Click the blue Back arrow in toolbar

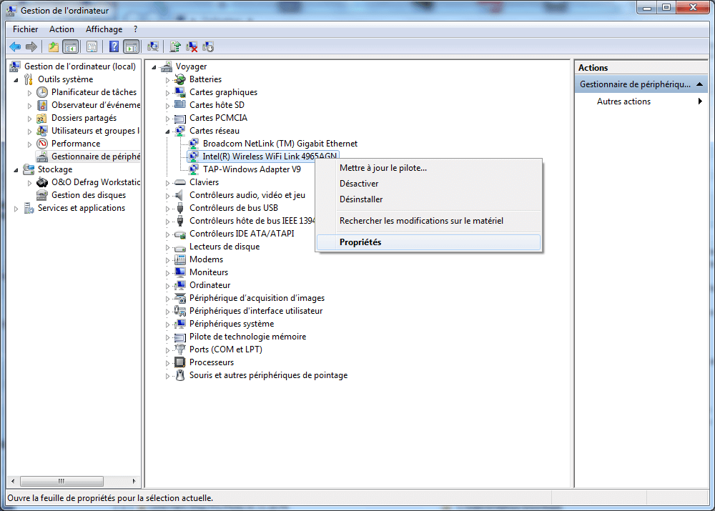click(15, 46)
